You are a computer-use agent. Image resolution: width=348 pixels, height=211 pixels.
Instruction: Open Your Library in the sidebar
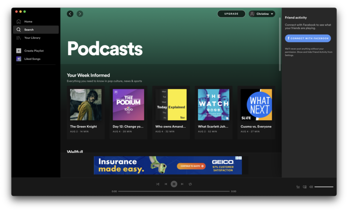(x=36, y=38)
